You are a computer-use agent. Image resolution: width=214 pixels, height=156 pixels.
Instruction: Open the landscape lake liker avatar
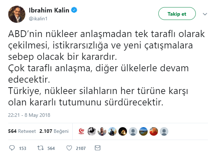click(x=143, y=131)
